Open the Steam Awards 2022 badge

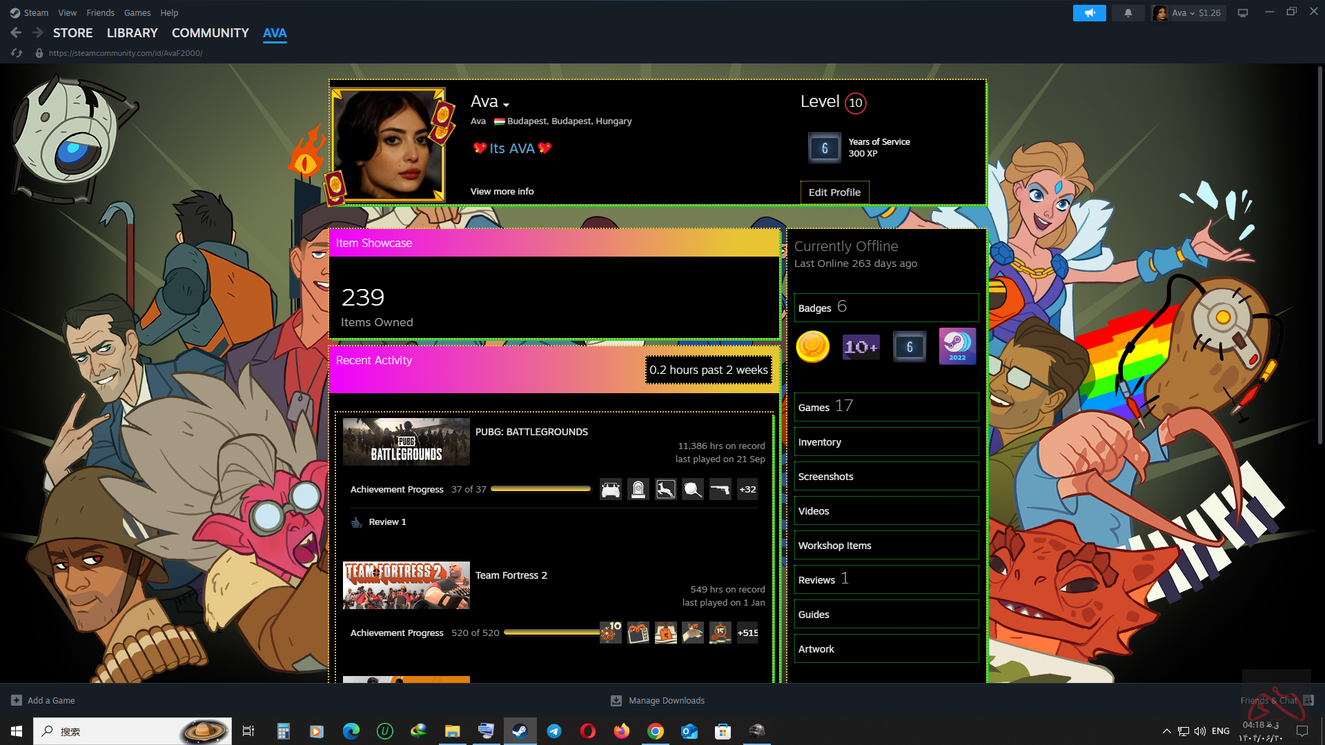(957, 346)
